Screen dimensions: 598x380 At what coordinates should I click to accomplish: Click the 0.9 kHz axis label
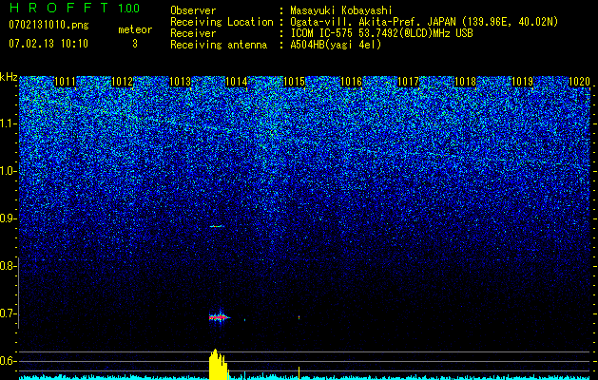tap(8, 218)
